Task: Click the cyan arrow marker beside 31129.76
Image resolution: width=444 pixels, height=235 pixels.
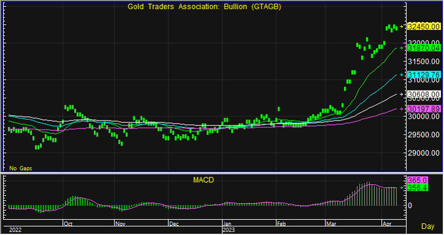Action: [x=401, y=75]
